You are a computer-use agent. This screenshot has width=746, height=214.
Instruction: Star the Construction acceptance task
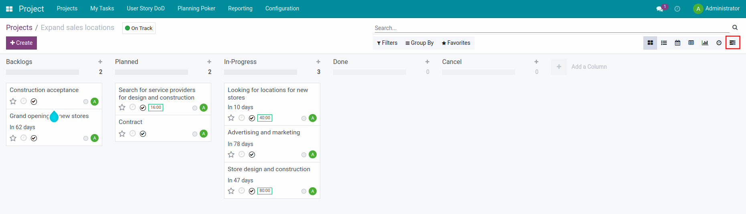(13, 101)
